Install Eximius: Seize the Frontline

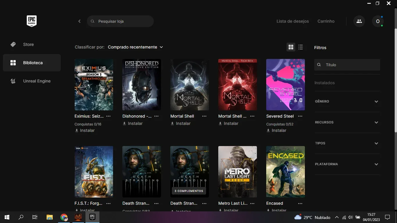click(85, 130)
